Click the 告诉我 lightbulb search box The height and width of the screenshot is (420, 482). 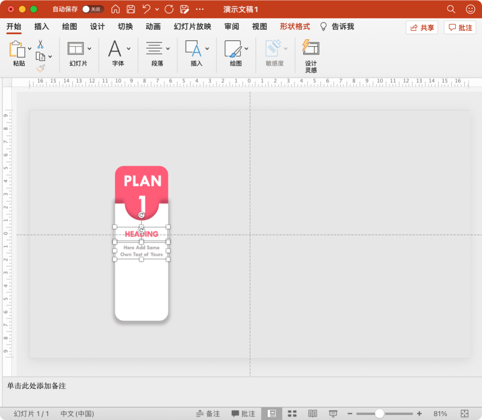tap(337, 27)
